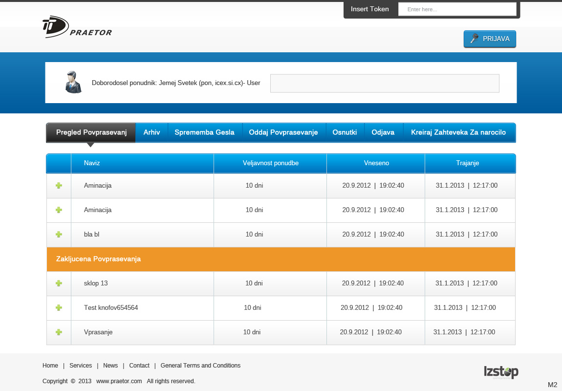Viewport: 562px width, 391px height.
Task: Focus the Insert Token input field
Action: (457, 9)
